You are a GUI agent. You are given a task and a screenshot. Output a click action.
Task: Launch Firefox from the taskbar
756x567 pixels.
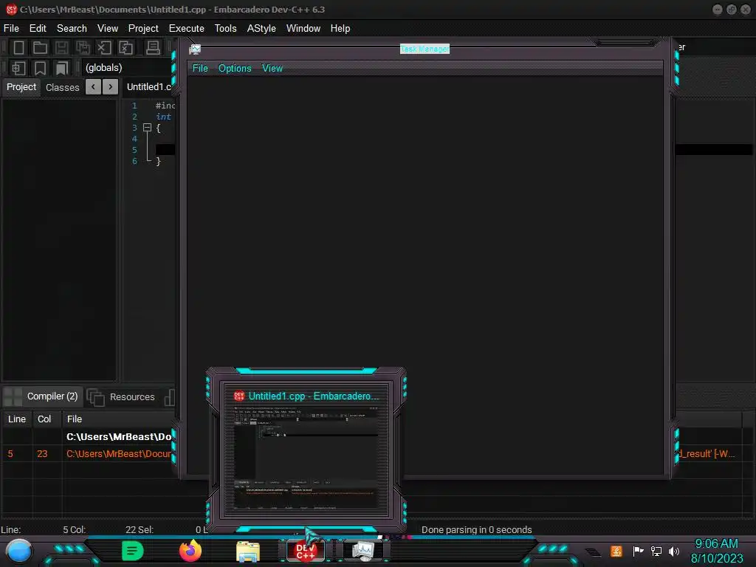(190, 551)
